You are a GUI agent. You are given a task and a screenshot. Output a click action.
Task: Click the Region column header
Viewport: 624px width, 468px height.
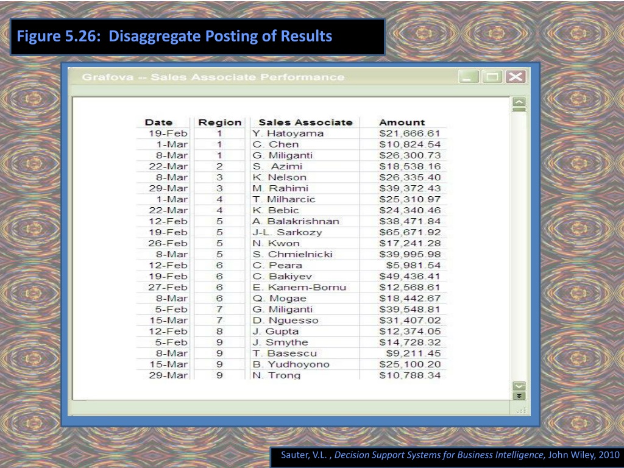pyautogui.click(x=220, y=122)
